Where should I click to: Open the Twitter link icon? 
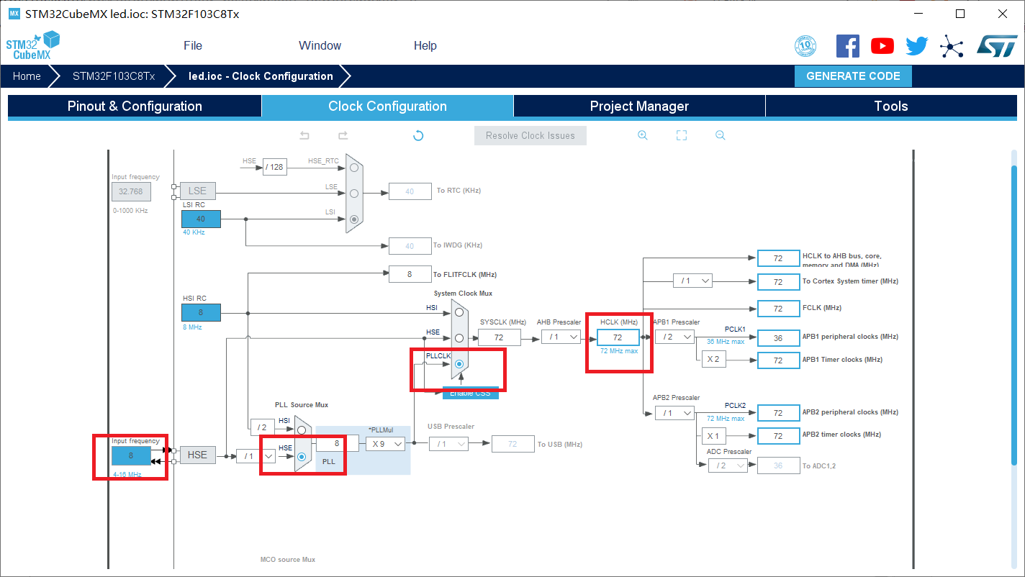(x=917, y=46)
